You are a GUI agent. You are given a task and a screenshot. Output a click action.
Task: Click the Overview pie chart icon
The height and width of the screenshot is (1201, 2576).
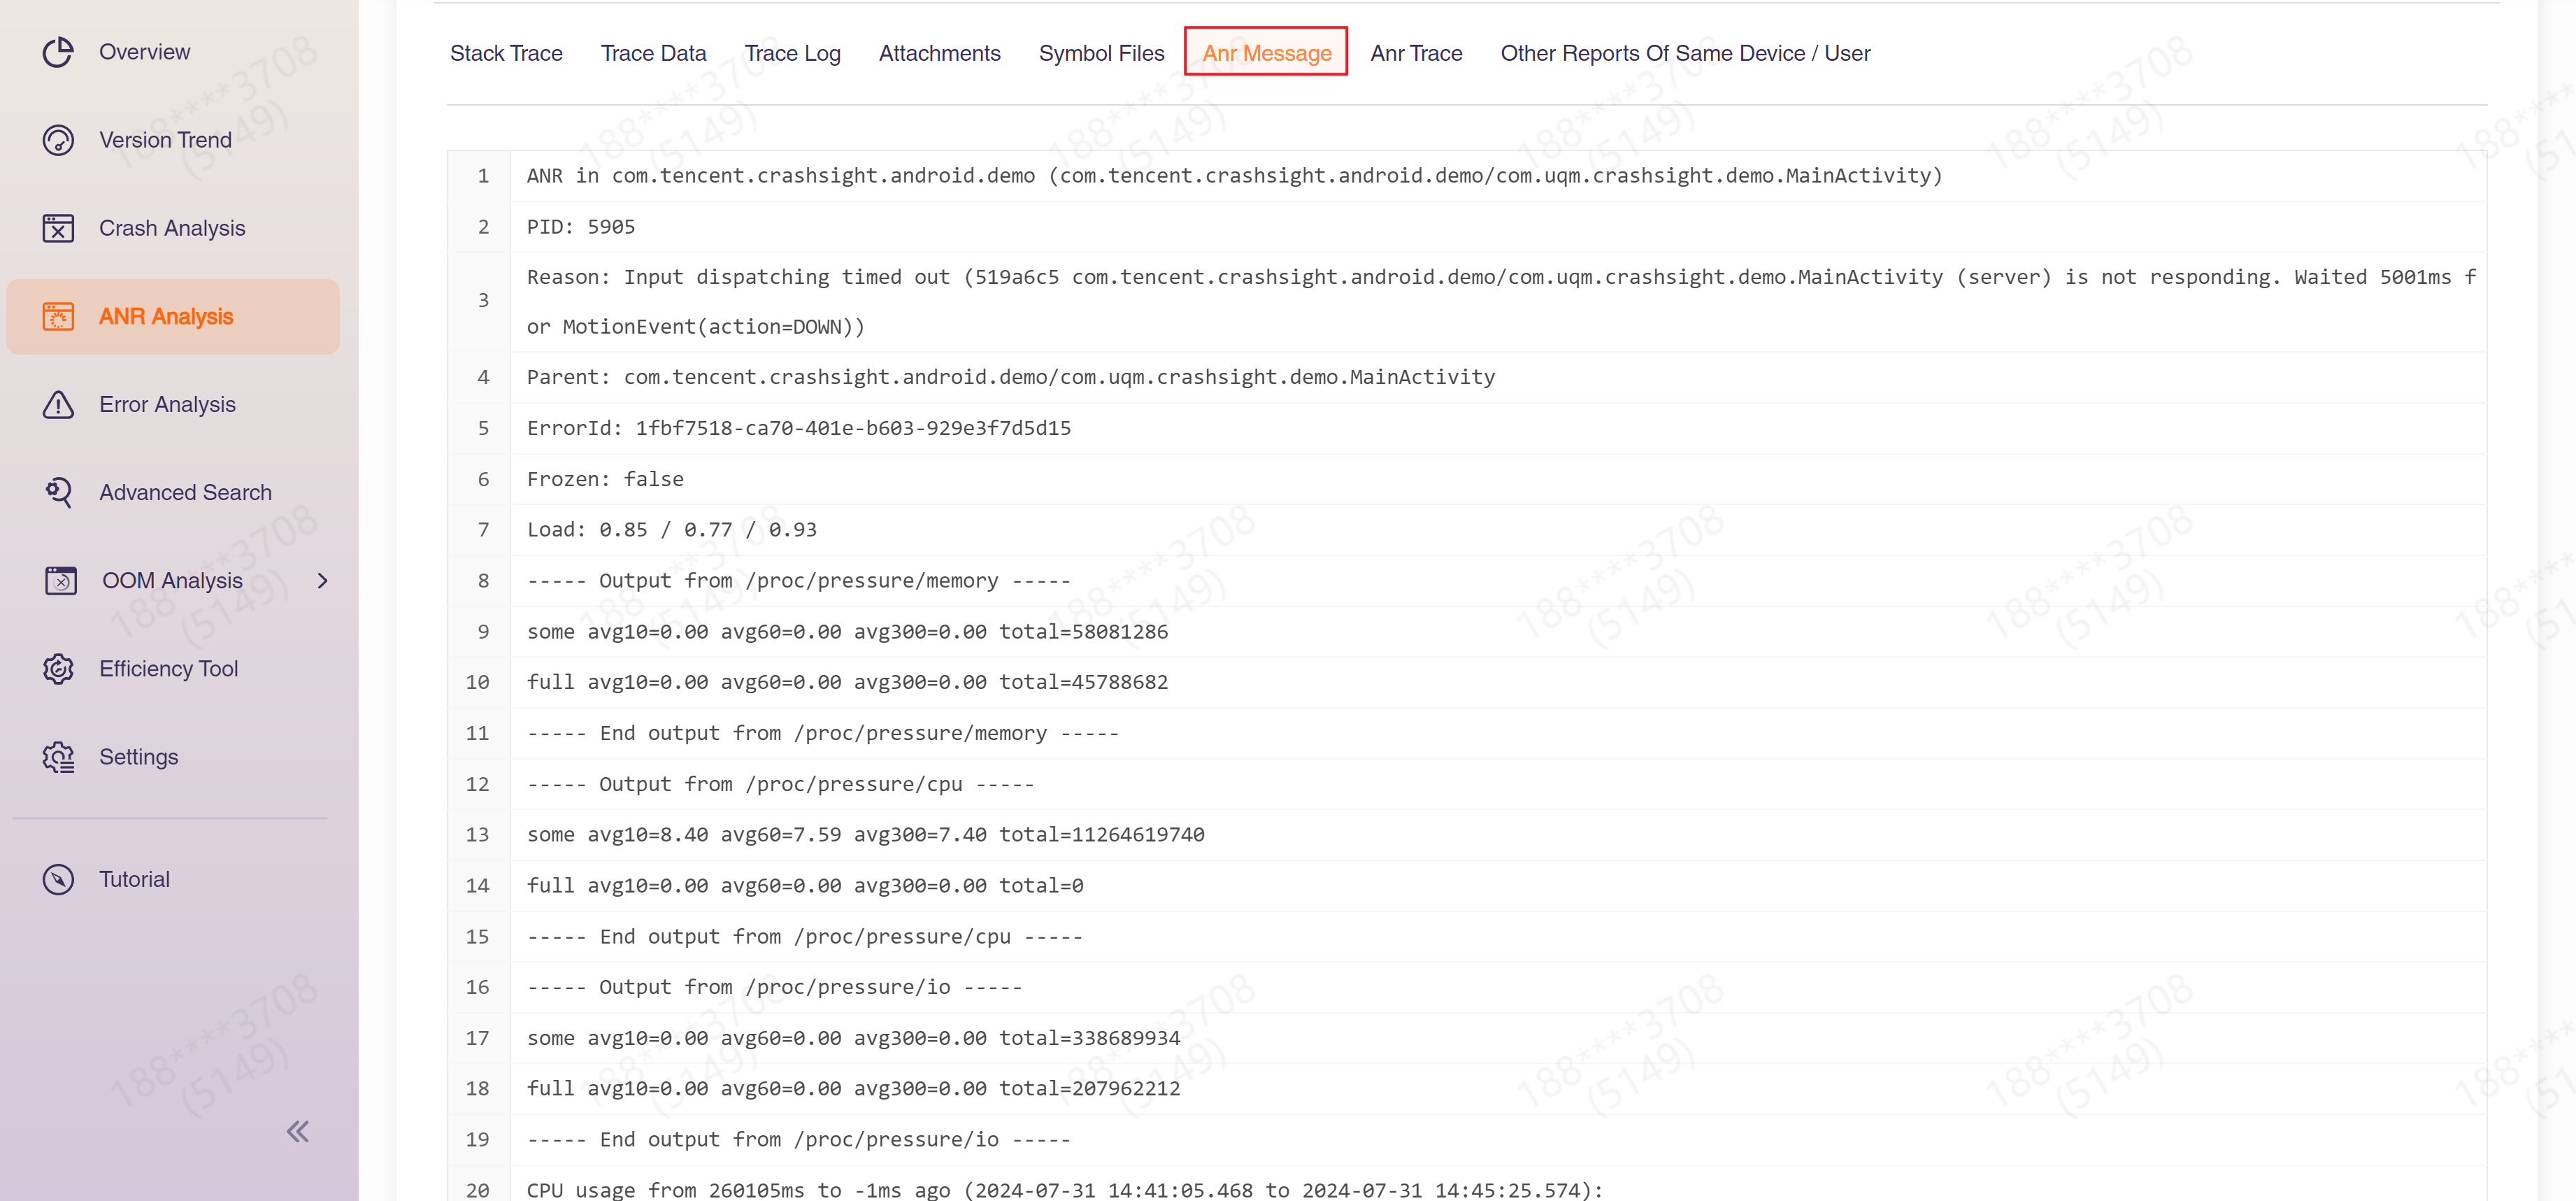click(58, 52)
